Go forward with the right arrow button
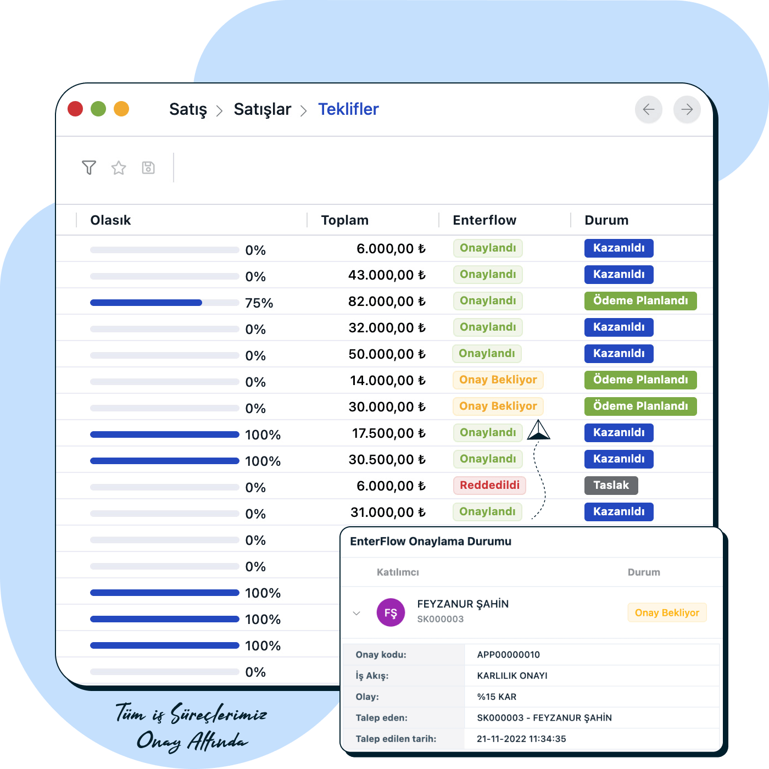Screen dimensions: 769x769 pos(687,109)
